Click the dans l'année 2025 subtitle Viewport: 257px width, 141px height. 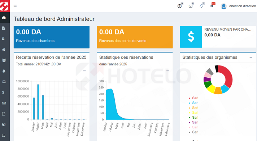(113, 64)
